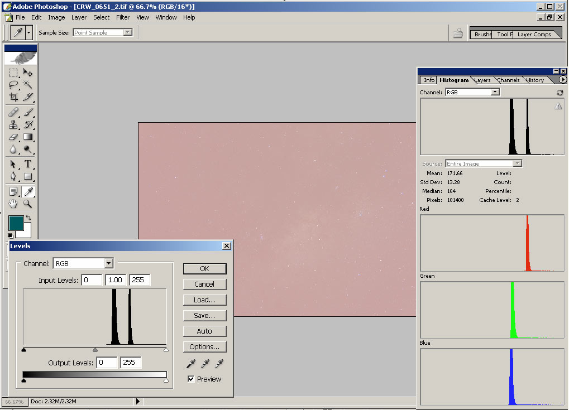Choose the Lasso tool
569x410 pixels.
[13, 85]
